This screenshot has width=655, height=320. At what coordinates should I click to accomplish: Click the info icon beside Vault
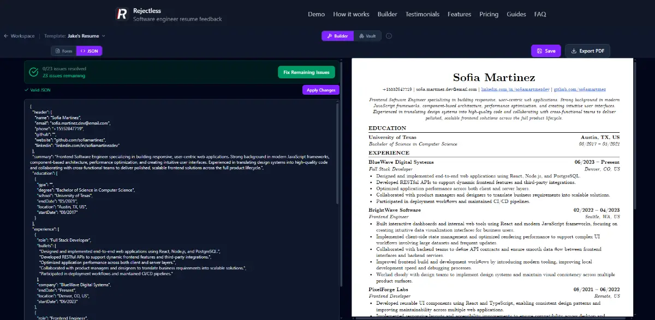[389, 36]
